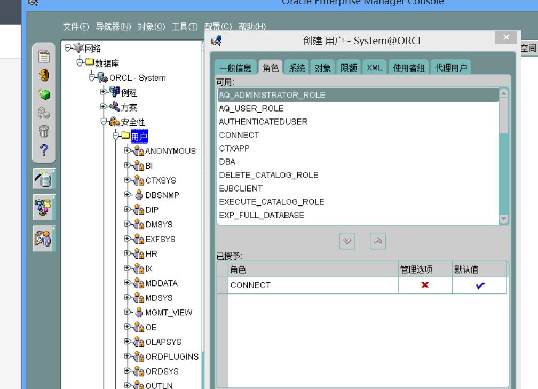The width and height of the screenshot is (538, 389).
Task: Open the people drawer icon at toolbar bottom
Action: point(44,238)
